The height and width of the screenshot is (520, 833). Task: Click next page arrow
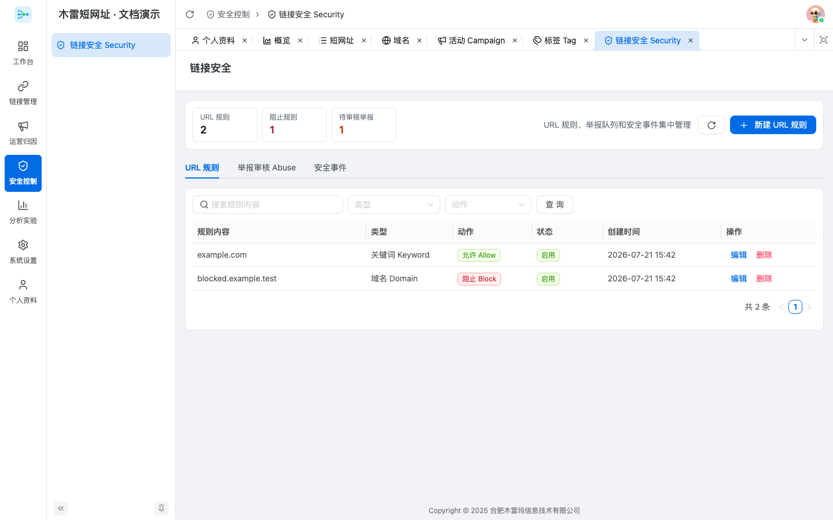809,307
